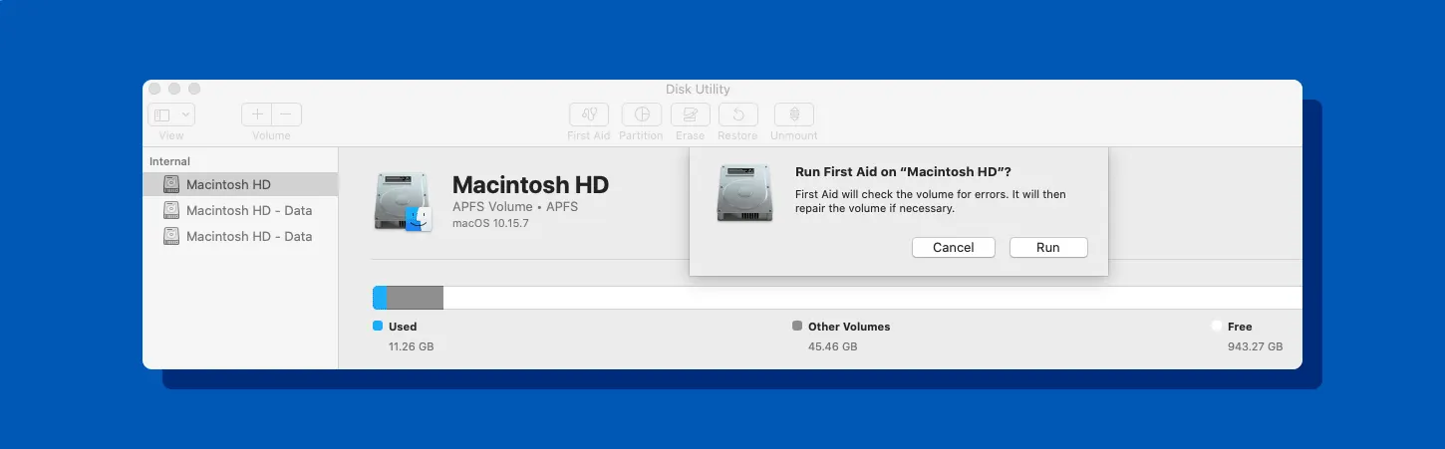
Task: Click the blue Used swatch in legend
Action: pyautogui.click(x=378, y=326)
